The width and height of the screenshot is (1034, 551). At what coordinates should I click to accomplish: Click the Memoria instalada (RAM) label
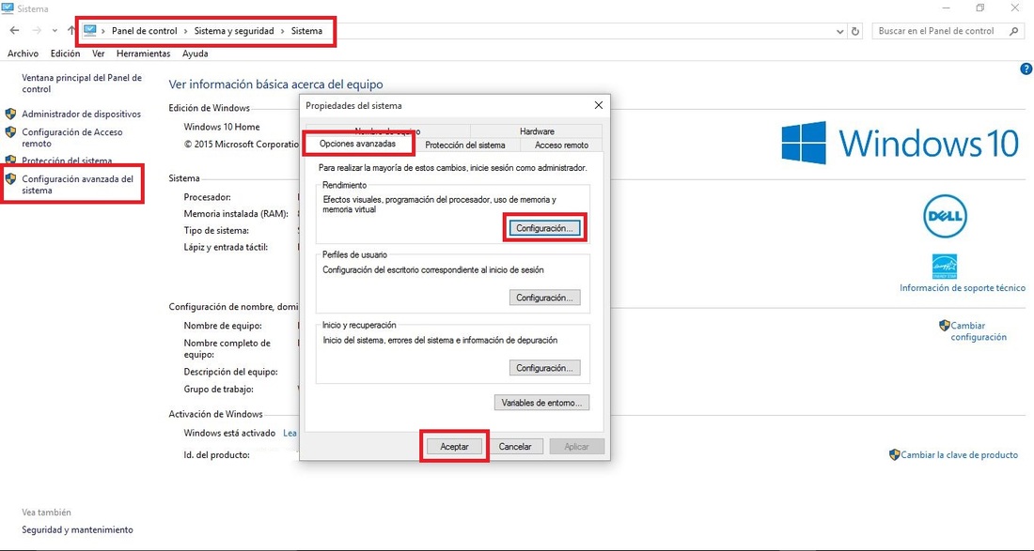pos(236,214)
